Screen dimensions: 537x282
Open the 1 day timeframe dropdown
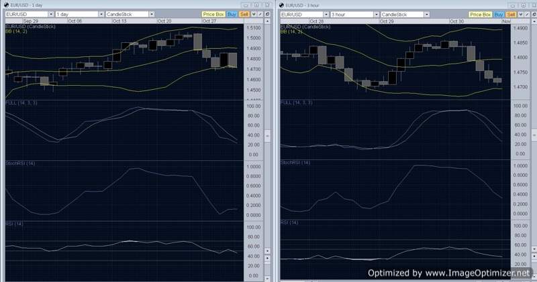tap(101, 14)
